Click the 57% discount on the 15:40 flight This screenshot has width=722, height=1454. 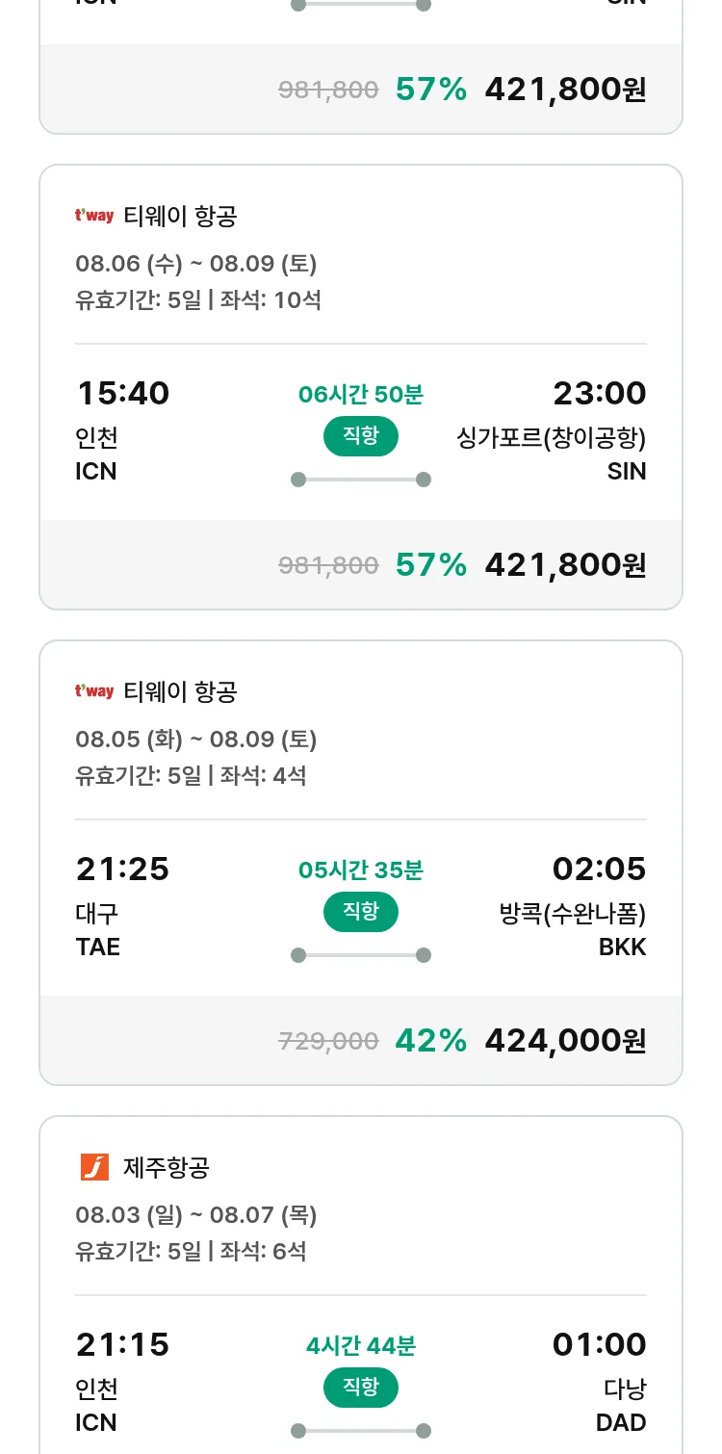[x=430, y=564]
